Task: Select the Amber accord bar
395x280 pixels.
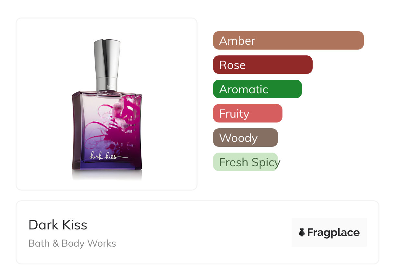Action: (x=288, y=40)
